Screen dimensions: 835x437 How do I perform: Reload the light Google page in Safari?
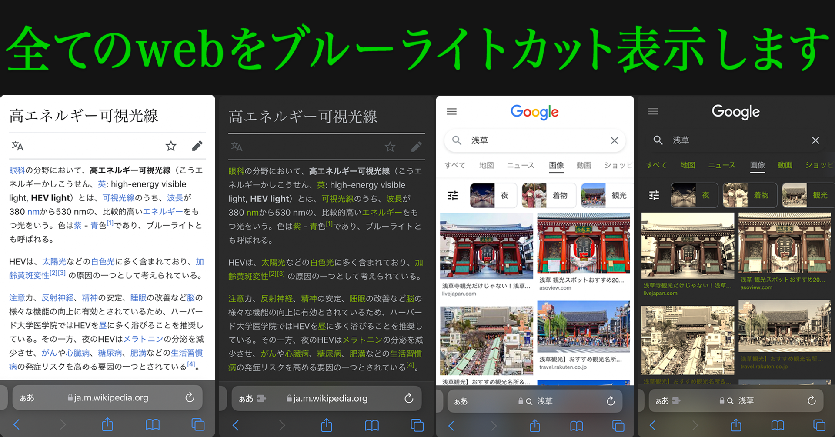click(611, 401)
